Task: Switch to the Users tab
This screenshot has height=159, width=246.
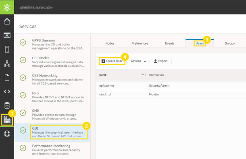Action: tap(200, 43)
